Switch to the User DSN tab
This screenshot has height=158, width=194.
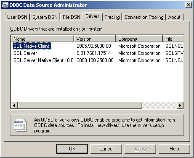tap(17, 17)
